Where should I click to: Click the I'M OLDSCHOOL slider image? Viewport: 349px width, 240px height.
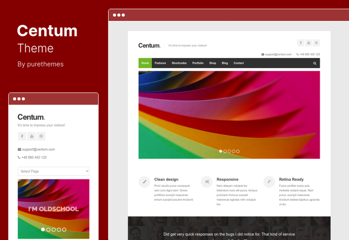(x=54, y=209)
